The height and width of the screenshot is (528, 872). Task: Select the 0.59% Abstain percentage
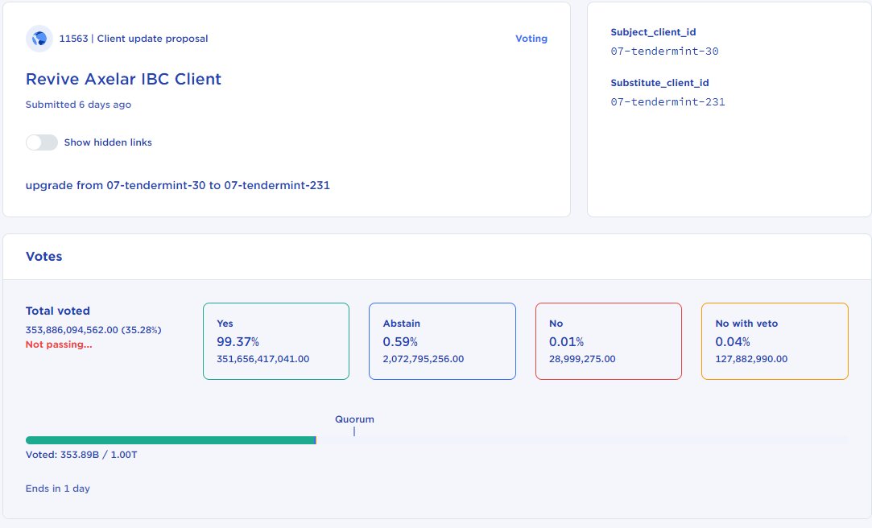(x=400, y=341)
